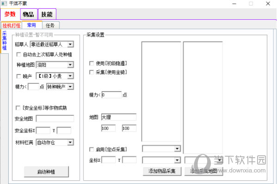Screen dimensions: 277x184
Task: Click the 安全坐标 Y input field
Action: (x=64, y=130)
